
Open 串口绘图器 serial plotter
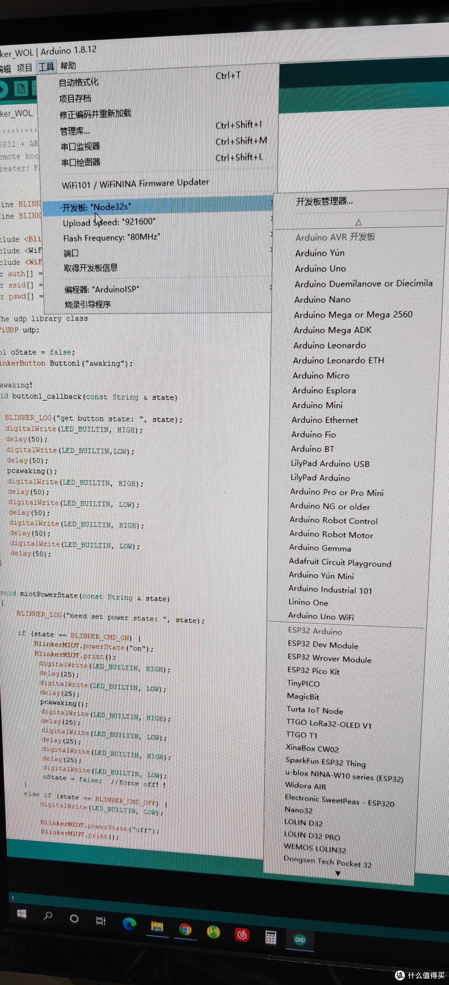81,162
